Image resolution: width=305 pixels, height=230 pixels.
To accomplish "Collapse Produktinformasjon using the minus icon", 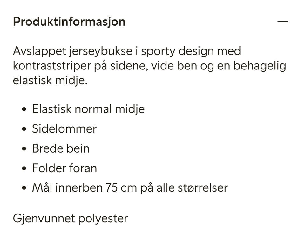I will click(283, 21).
